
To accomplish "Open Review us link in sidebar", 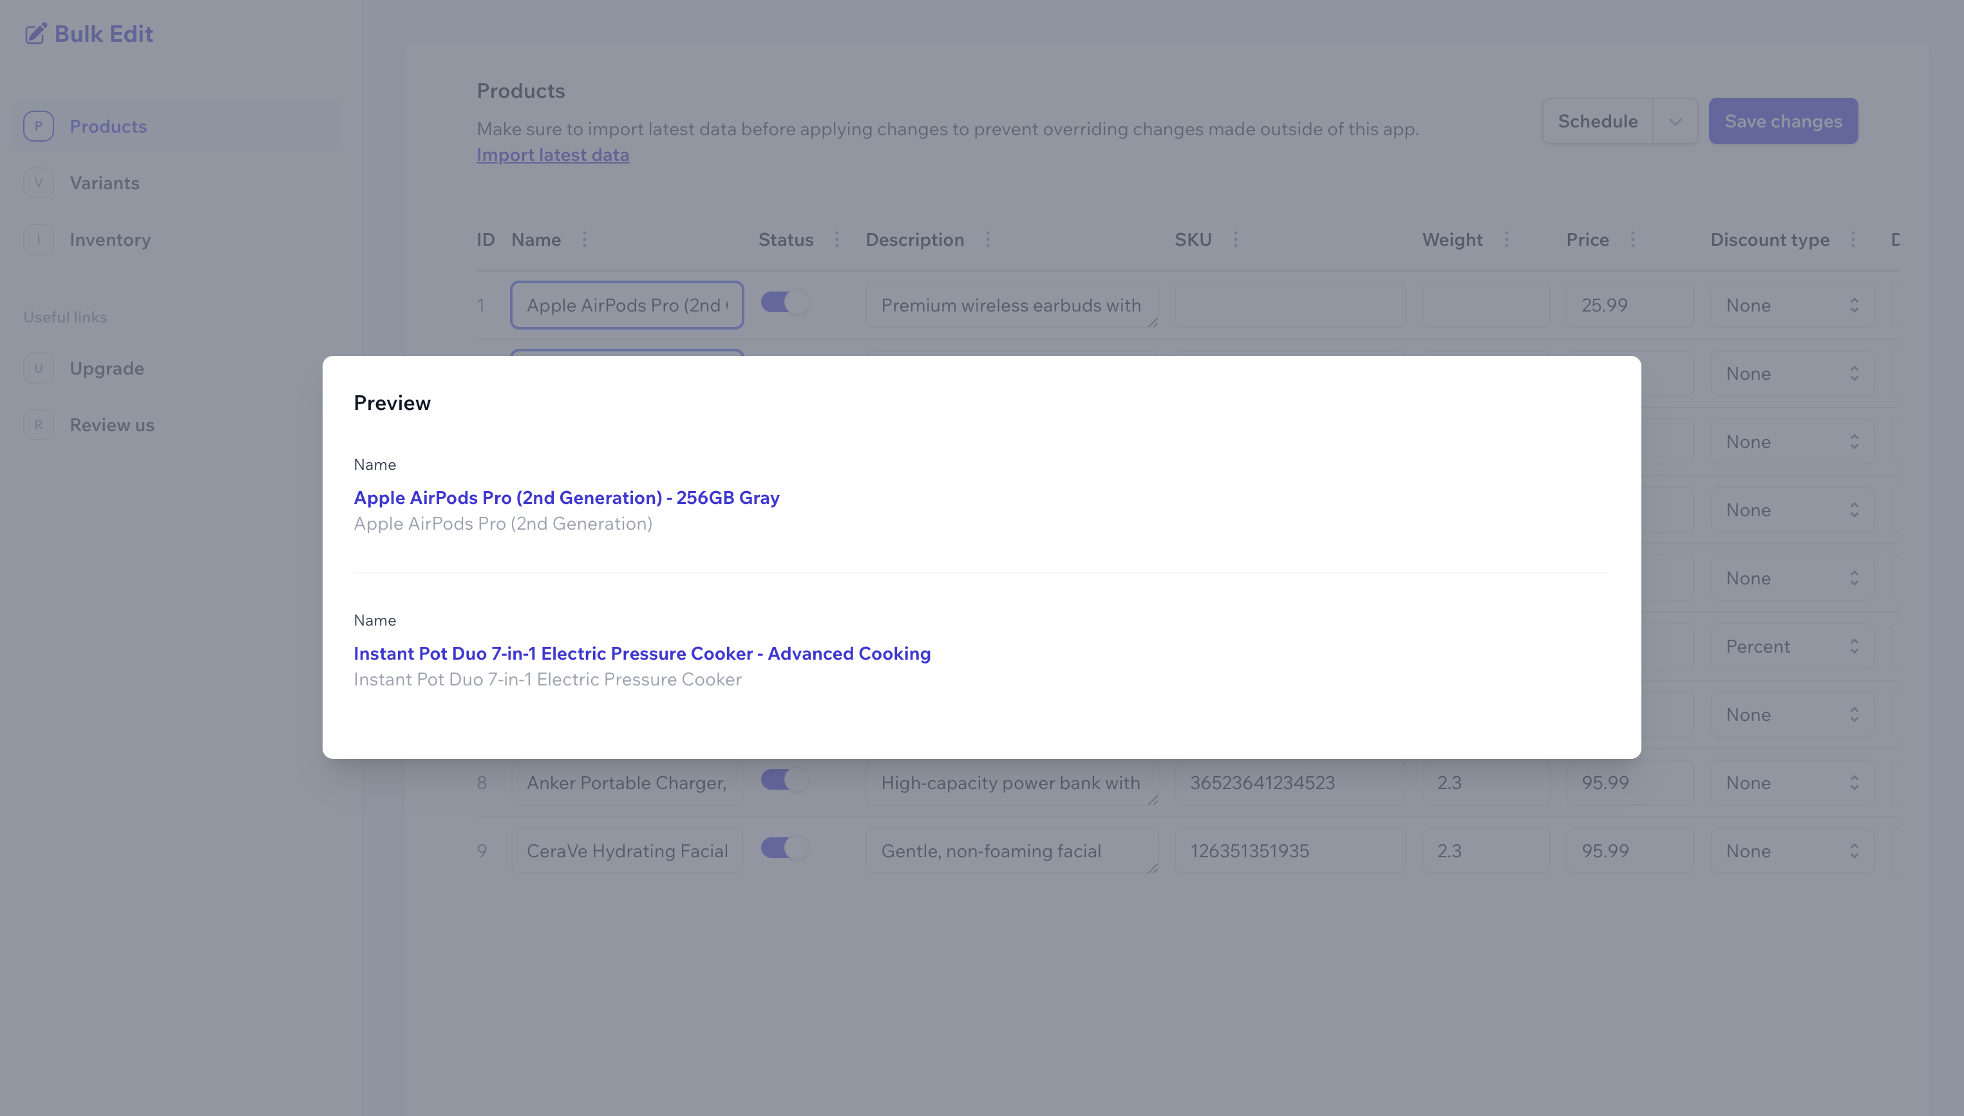I will coord(178,425).
